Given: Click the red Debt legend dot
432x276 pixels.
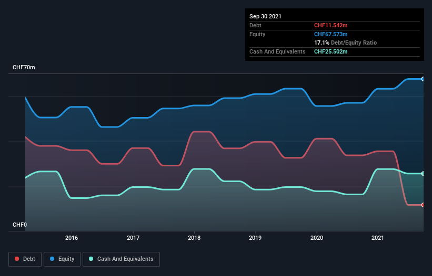Looking at the screenshot, I should [17, 259].
